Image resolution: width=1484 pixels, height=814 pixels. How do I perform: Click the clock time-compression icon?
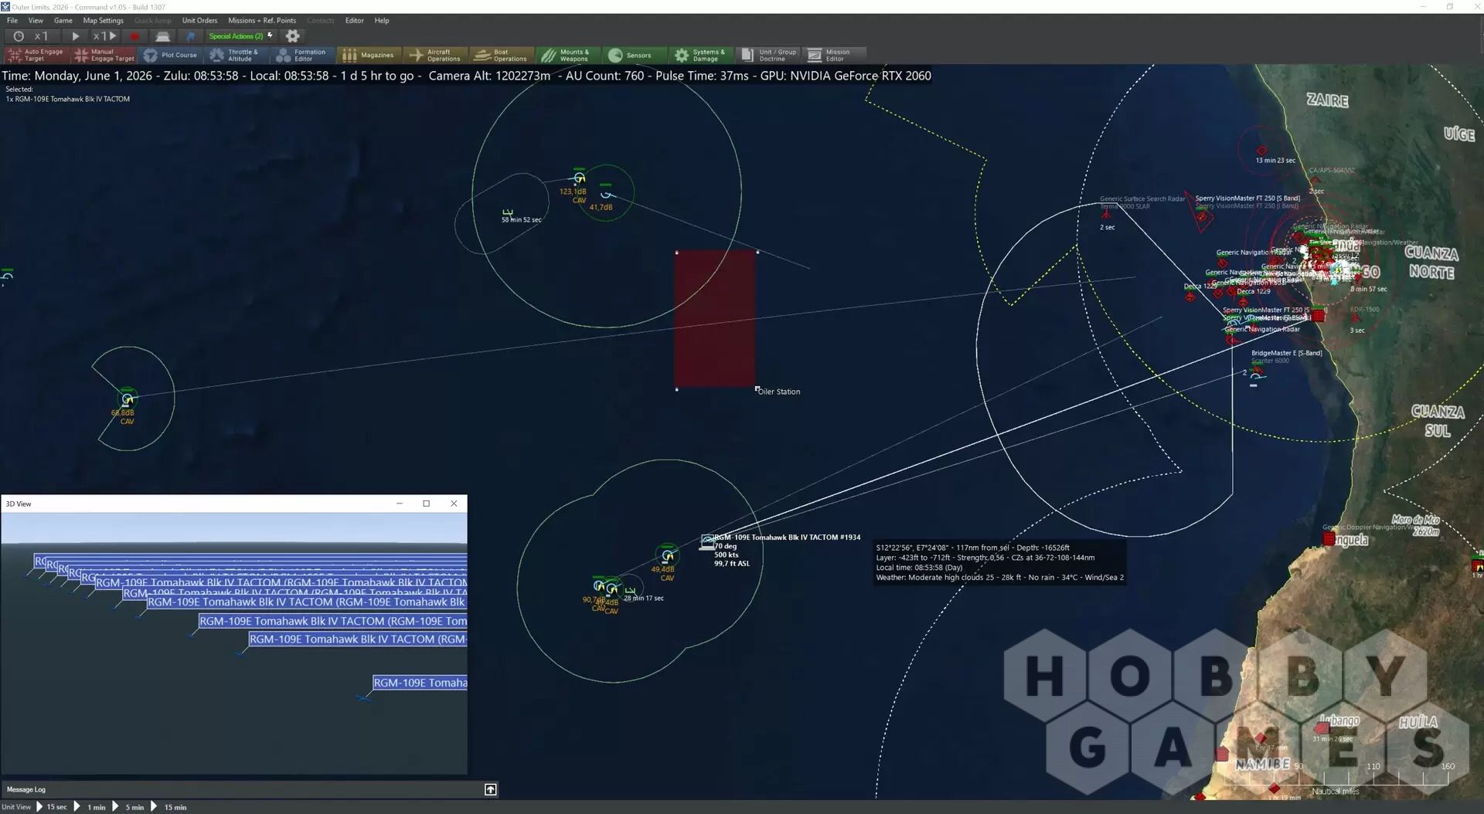pyautogui.click(x=19, y=36)
